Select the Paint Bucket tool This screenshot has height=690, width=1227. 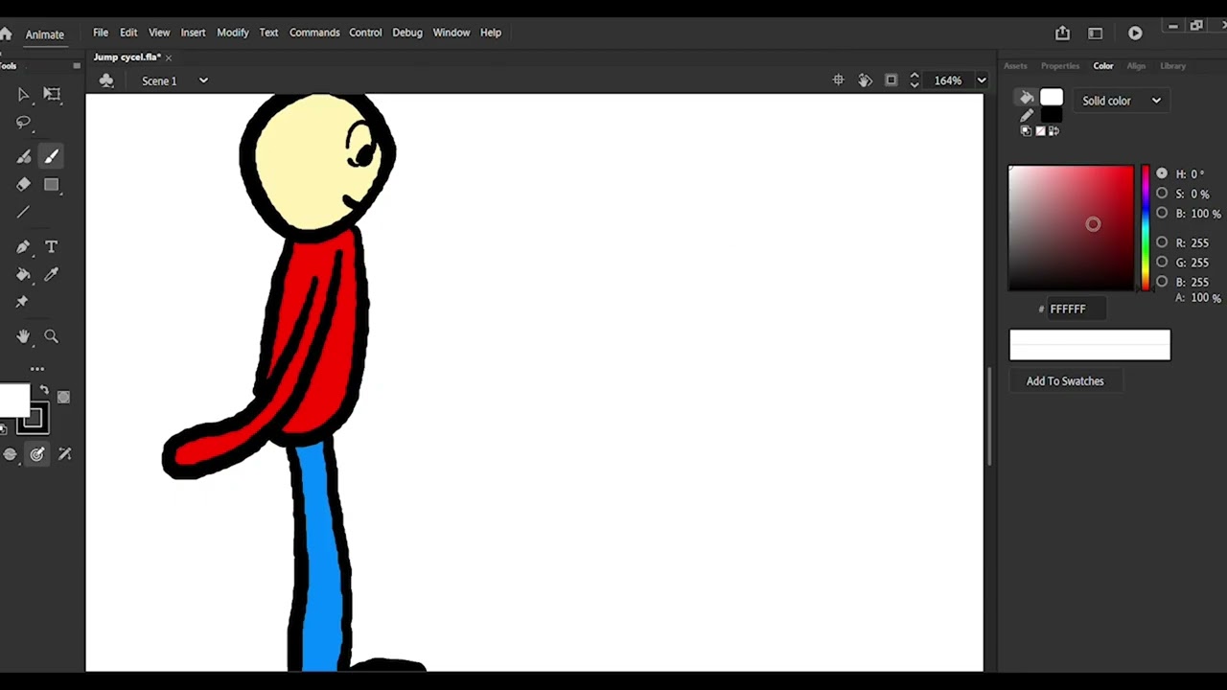pyautogui.click(x=23, y=274)
